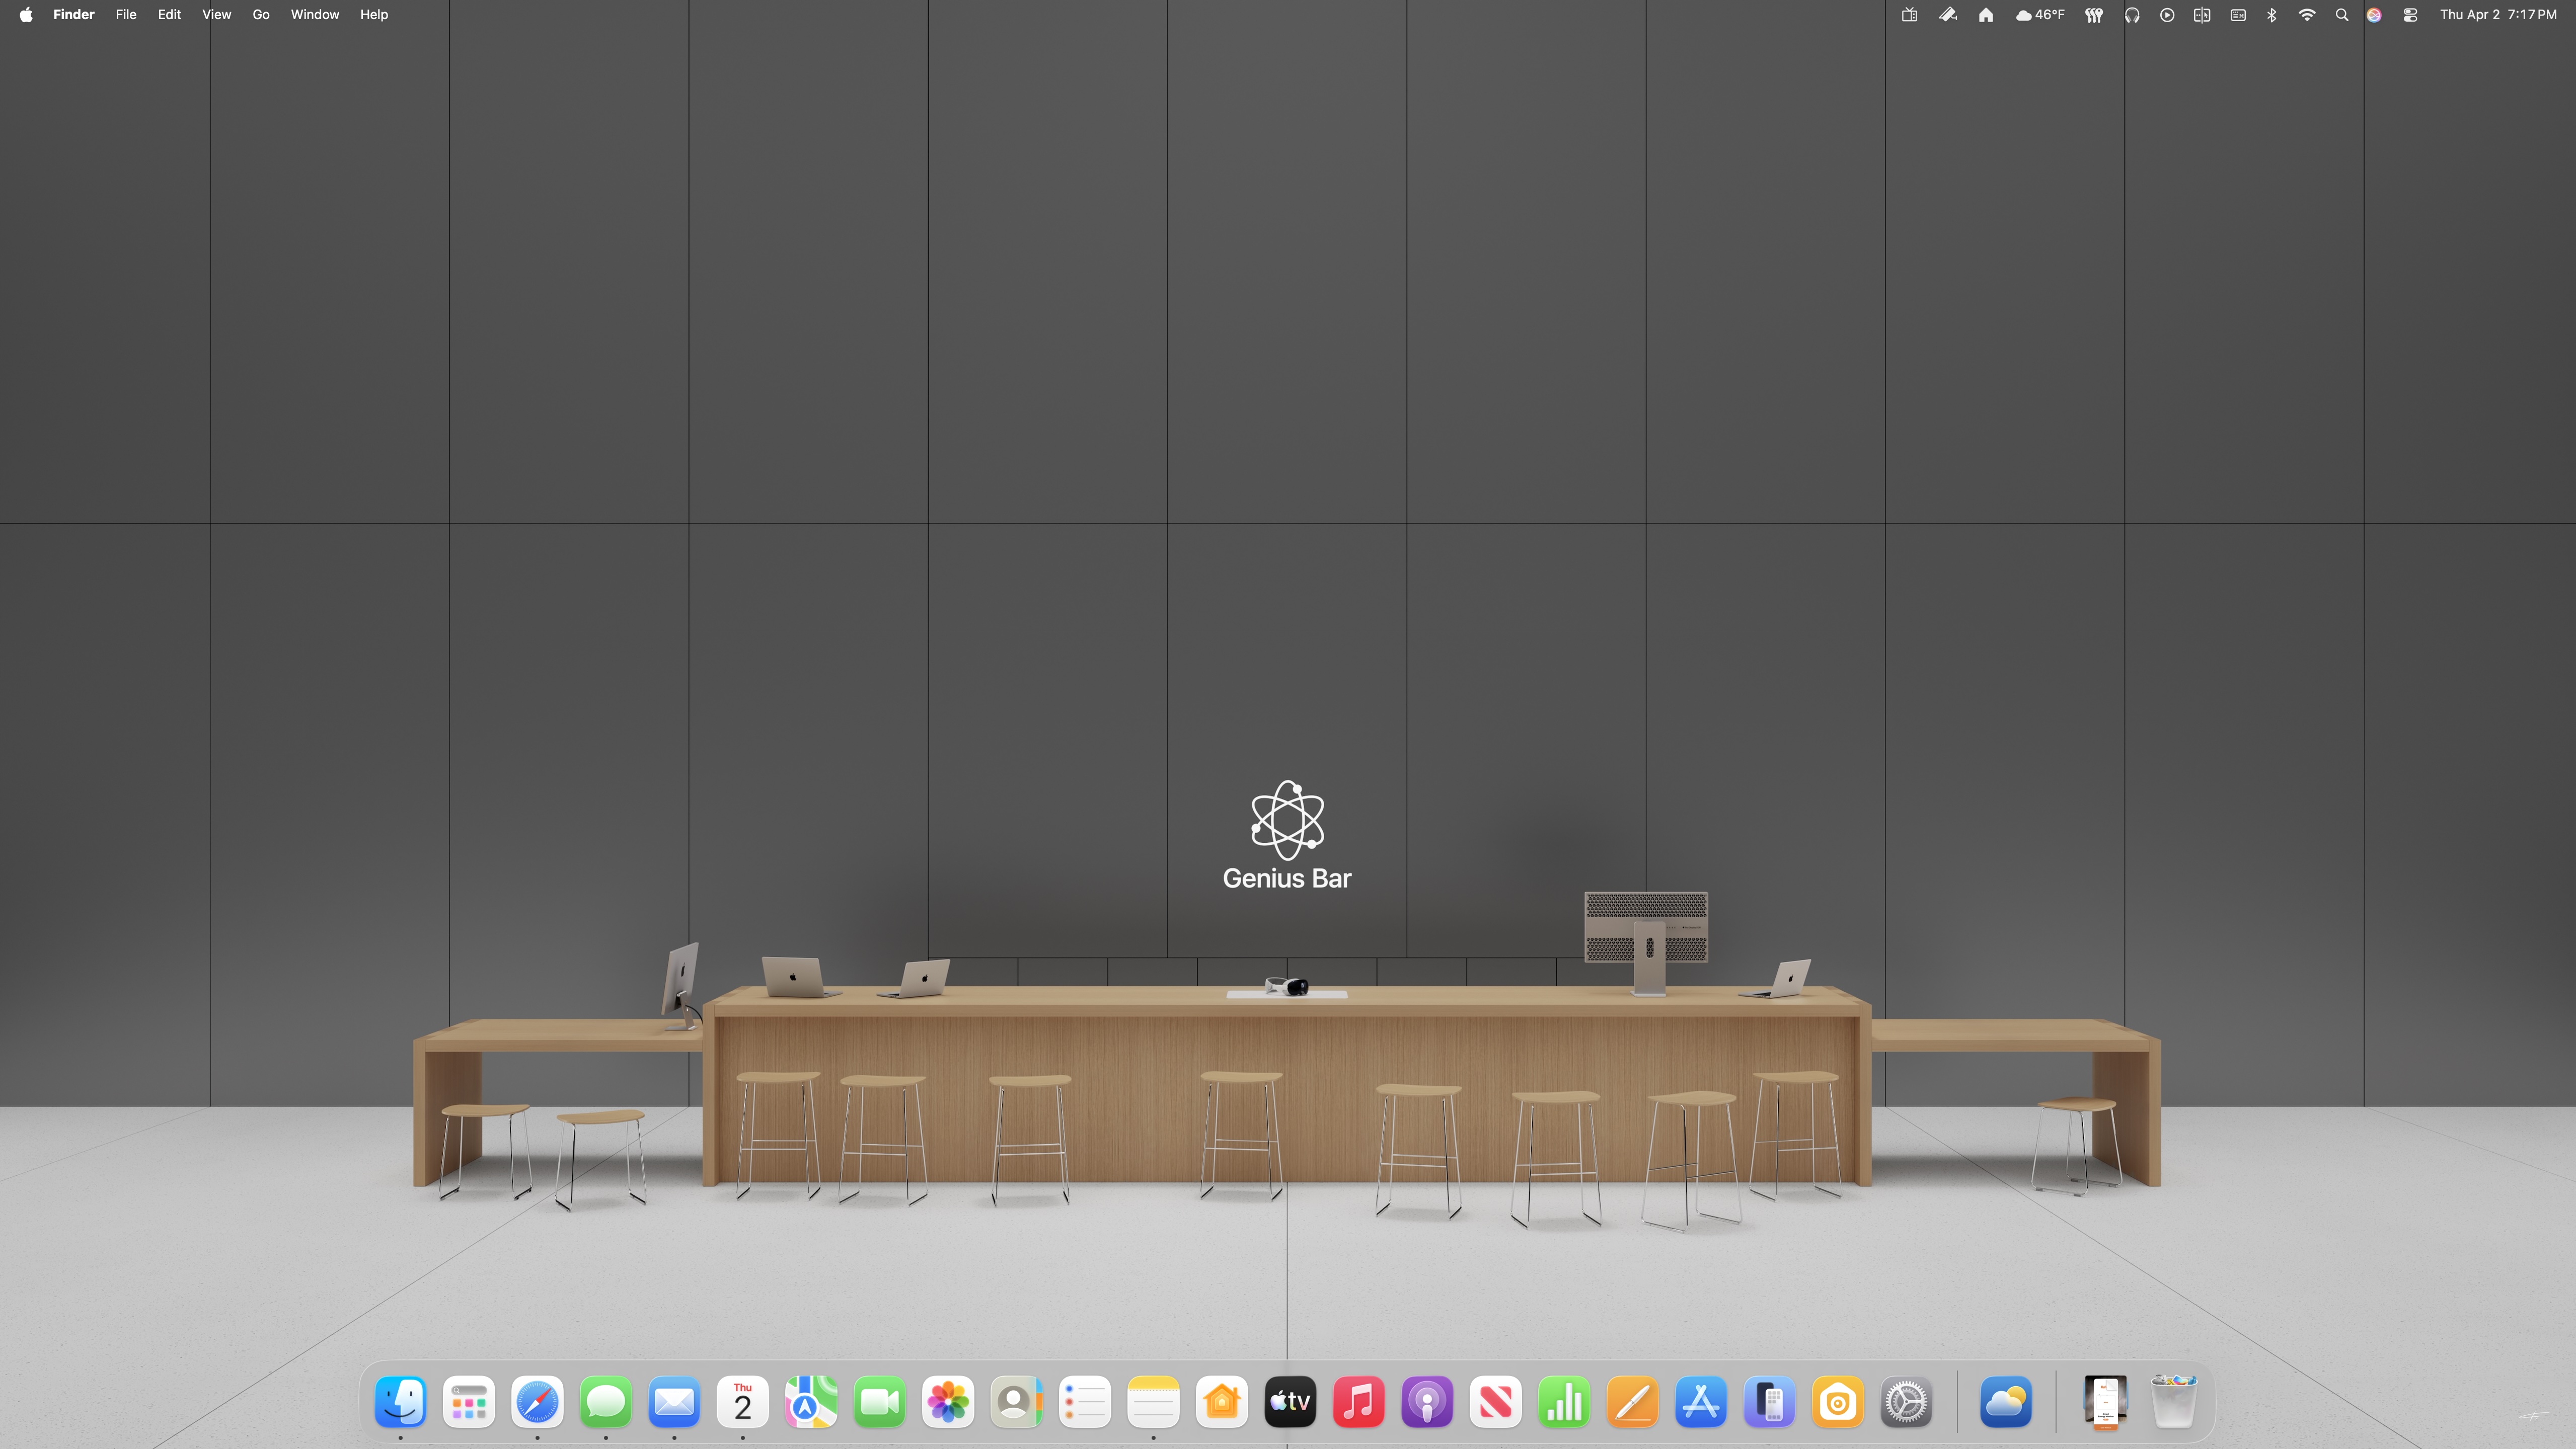Open Podcasts from the Dock
The height and width of the screenshot is (1449, 2576).
click(x=1427, y=1402)
